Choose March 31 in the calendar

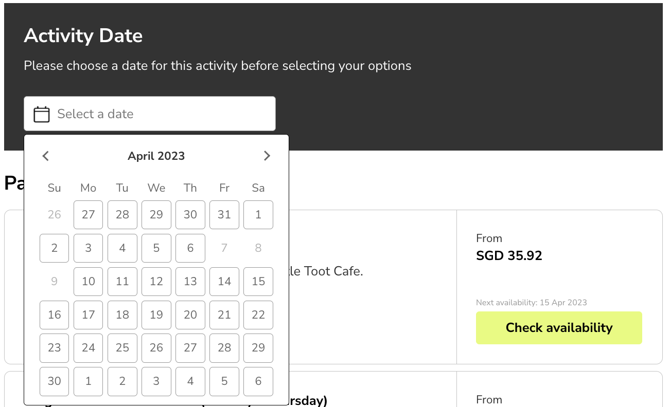224,215
